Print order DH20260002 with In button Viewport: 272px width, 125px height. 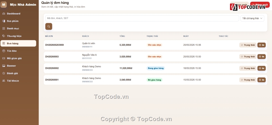(261, 68)
